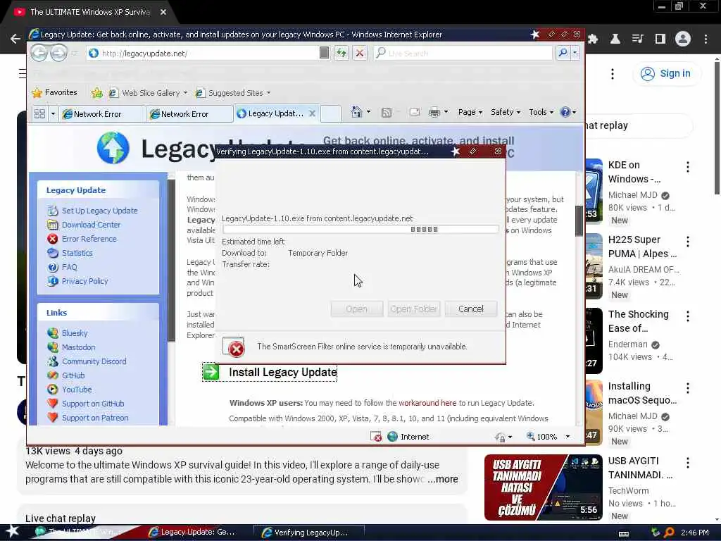Open options for KDE on Windows video
Screen dimensions: 721x541
click(x=688, y=167)
